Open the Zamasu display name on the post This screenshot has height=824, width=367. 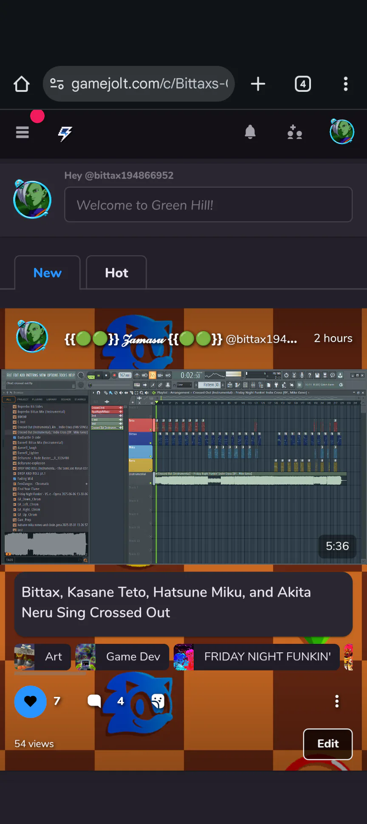(144, 339)
